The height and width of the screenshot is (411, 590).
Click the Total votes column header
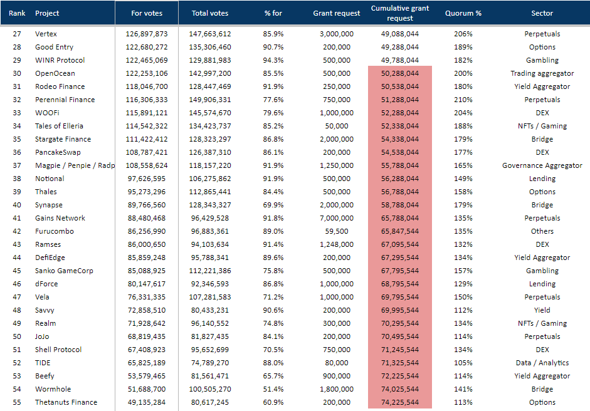tap(210, 13)
